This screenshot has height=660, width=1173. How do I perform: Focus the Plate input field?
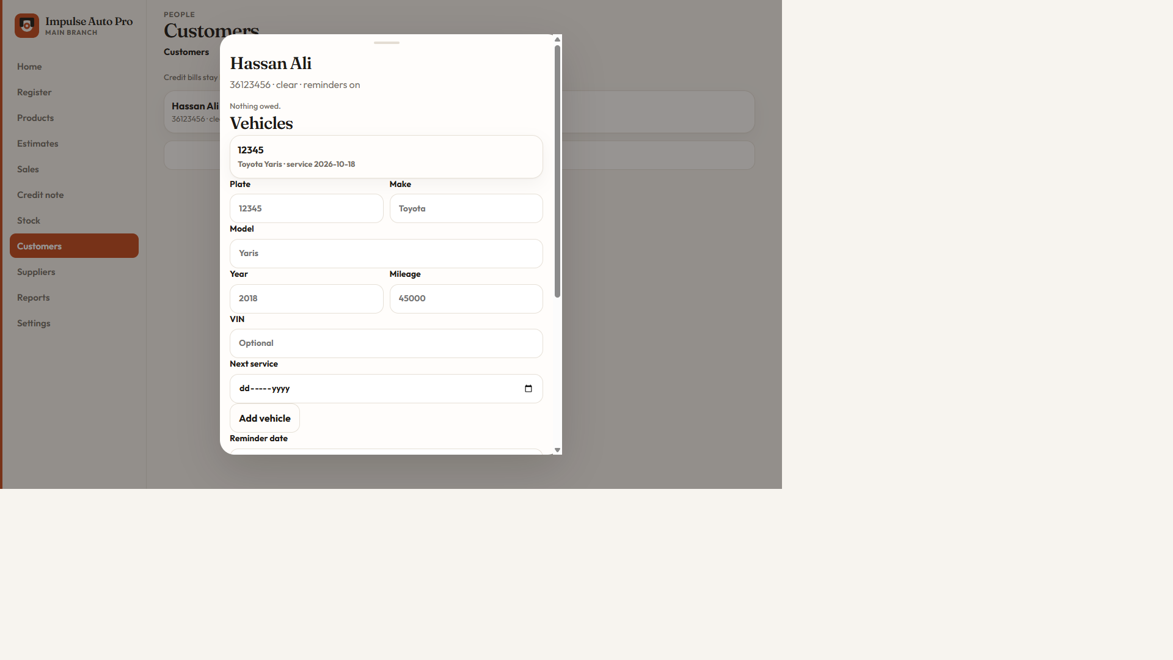click(307, 208)
